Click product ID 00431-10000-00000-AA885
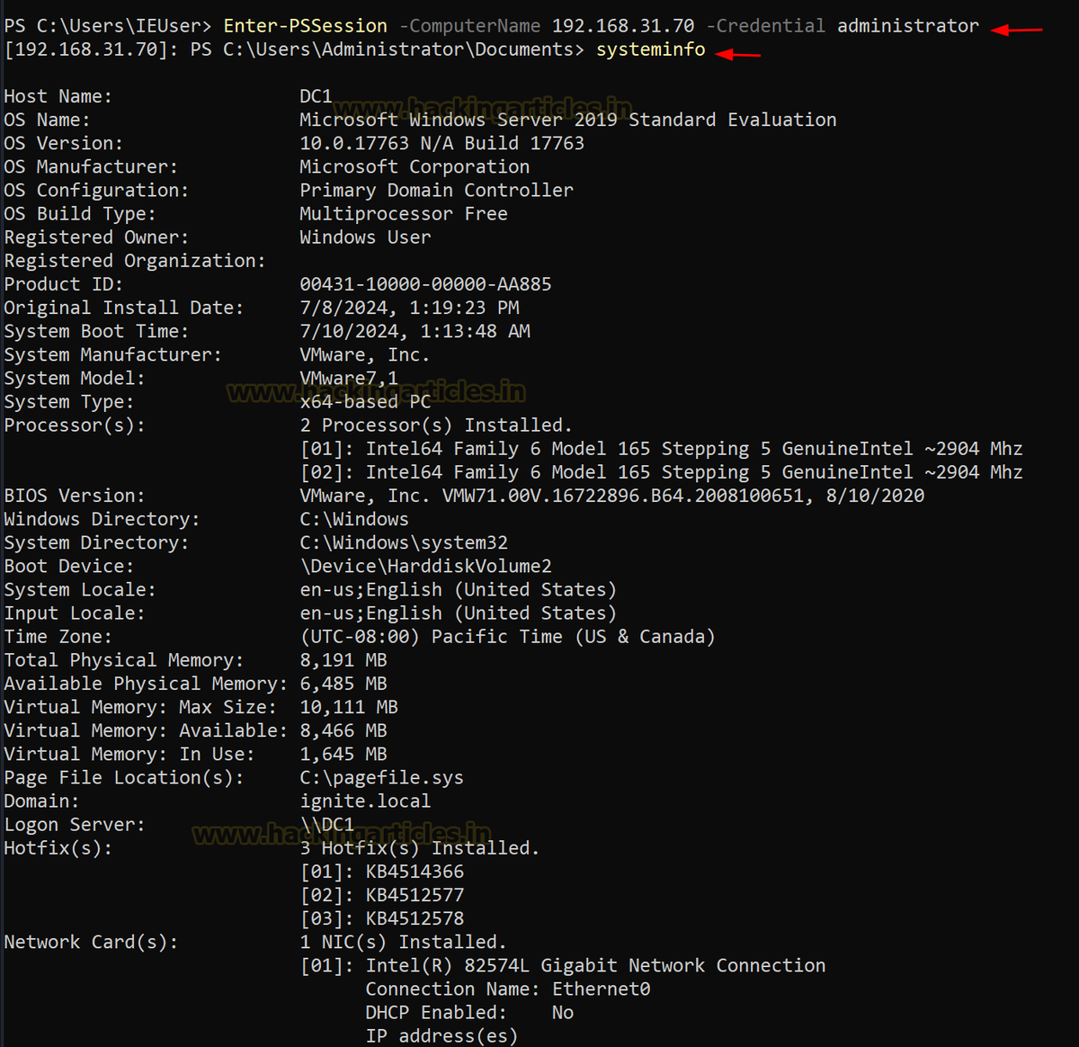The height and width of the screenshot is (1047, 1079). point(425,284)
